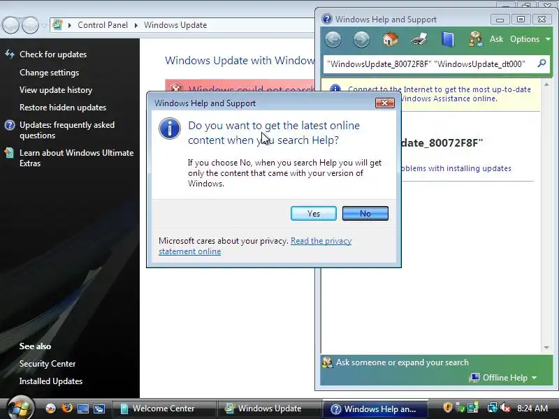Click Explorer back navigation button
559x419 pixels.
(x=10, y=25)
